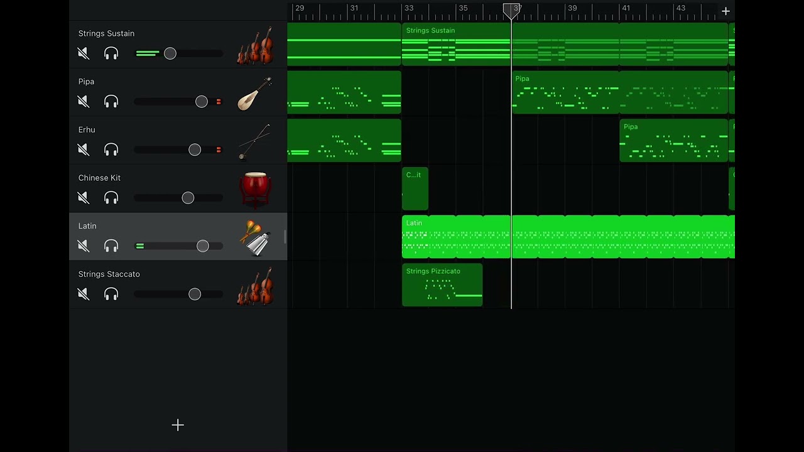This screenshot has width=804, height=452.
Task: Mute the Strings Staccato track
Action: (84, 294)
